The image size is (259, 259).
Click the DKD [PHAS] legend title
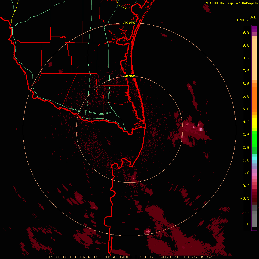[x=246, y=18]
